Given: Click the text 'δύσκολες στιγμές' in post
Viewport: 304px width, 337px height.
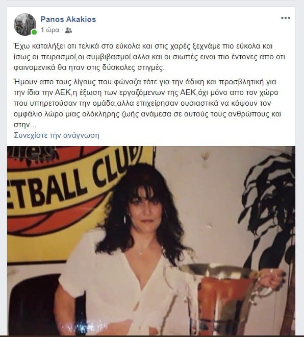Looking at the screenshot, I should click(133, 67).
